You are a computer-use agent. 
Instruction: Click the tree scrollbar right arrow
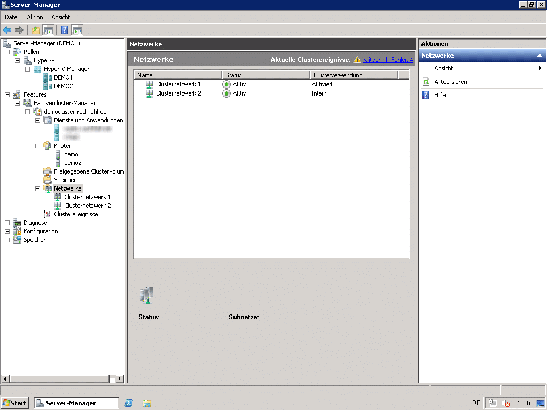pyautogui.click(x=119, y=379)
